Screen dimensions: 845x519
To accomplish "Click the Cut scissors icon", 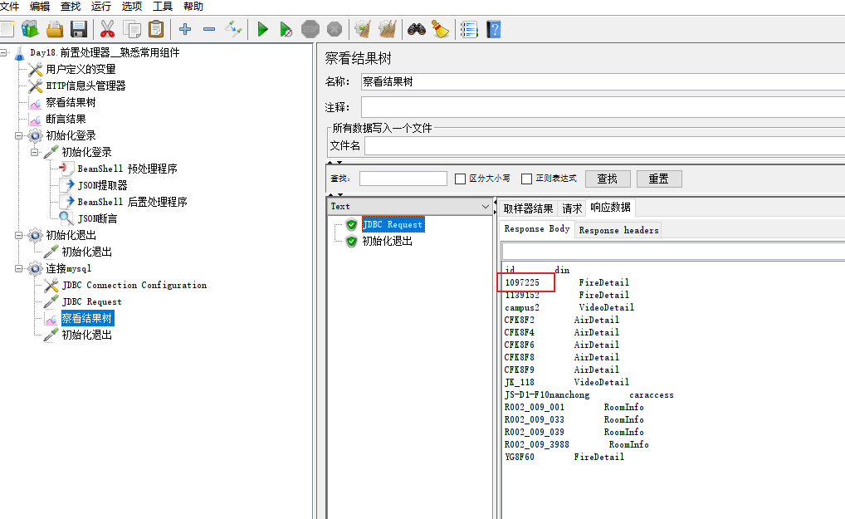I will [x=107, y=29].
